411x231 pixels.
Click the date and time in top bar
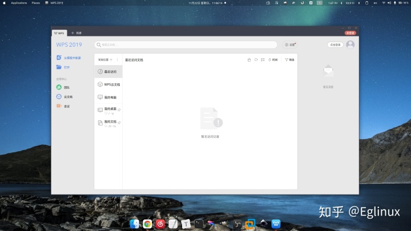click(205, 3)
